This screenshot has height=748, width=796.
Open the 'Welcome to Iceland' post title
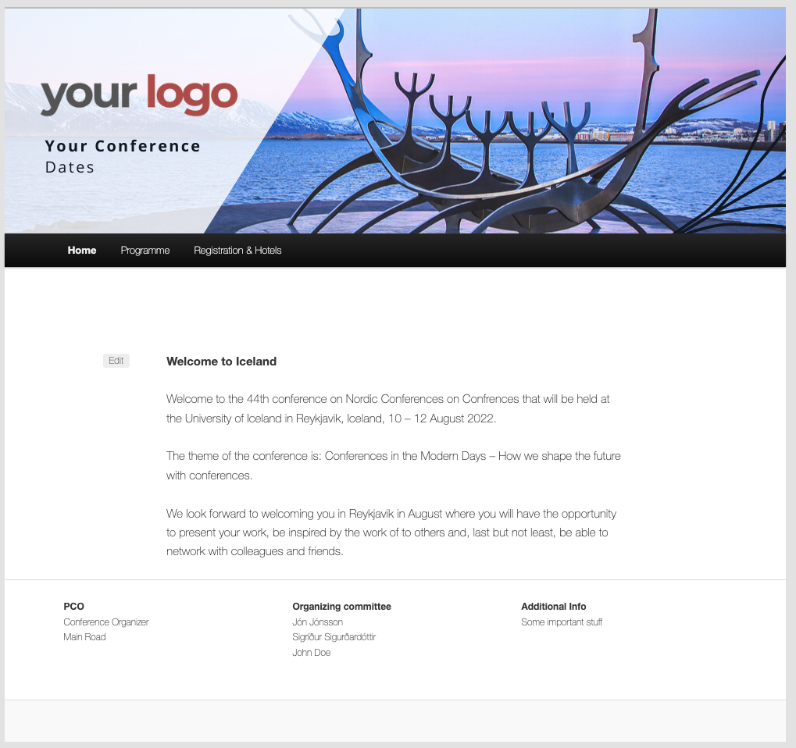tap(221, 362)
